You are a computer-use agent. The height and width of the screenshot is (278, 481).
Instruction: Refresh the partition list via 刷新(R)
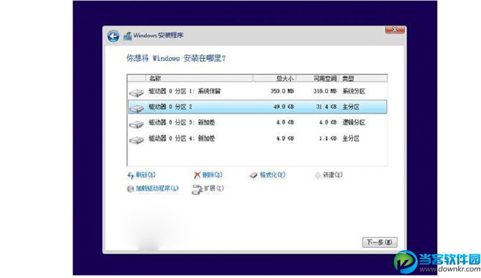(146, 175)
